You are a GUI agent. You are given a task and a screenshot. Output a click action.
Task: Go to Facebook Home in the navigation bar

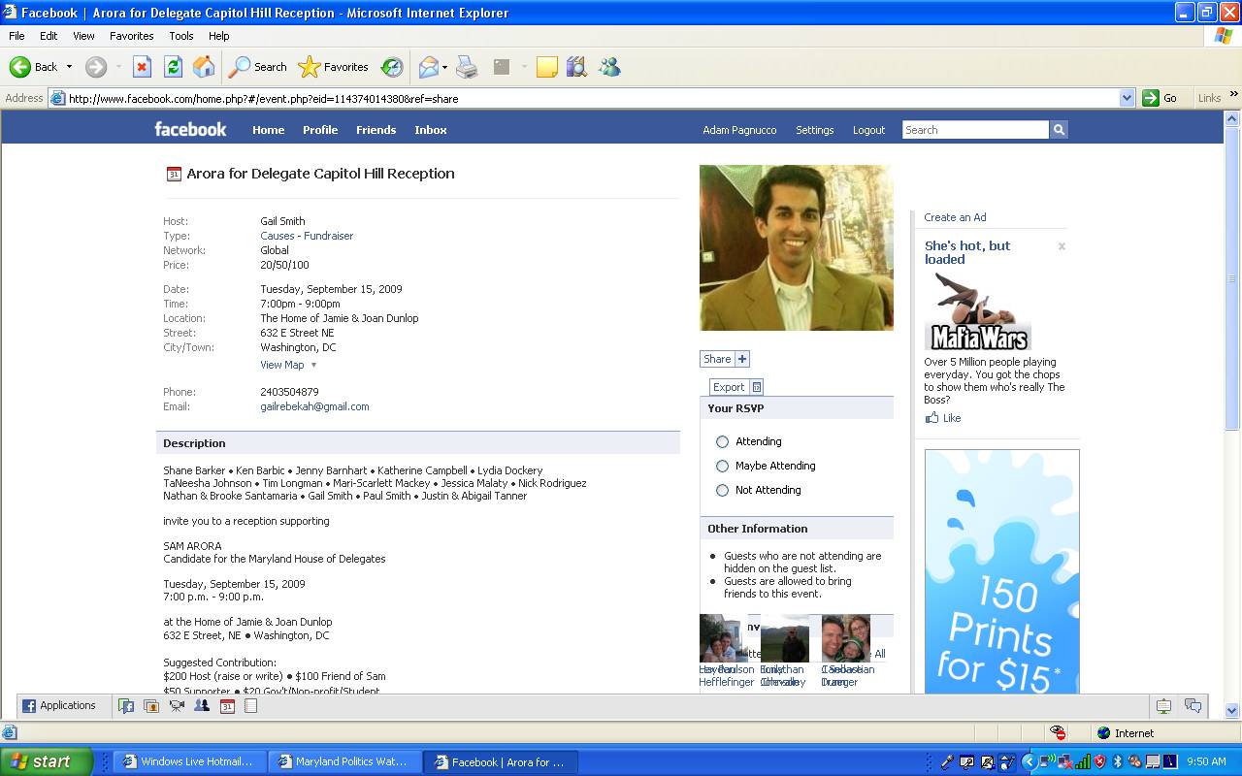click(x=268, y=130)
